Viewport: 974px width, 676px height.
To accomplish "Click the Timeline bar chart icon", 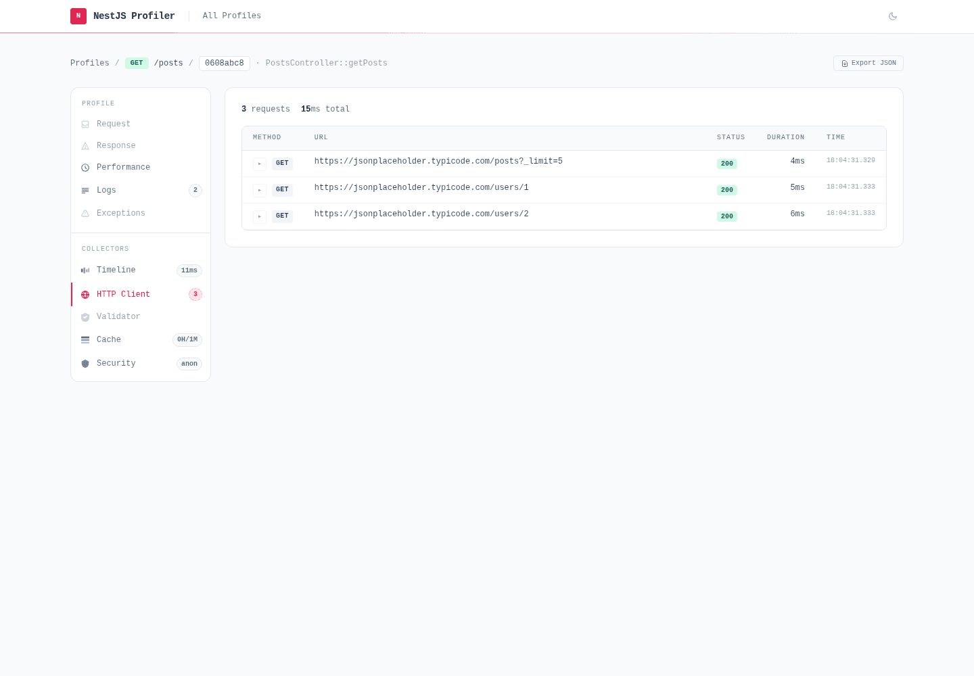I will [x=85, y=270].
